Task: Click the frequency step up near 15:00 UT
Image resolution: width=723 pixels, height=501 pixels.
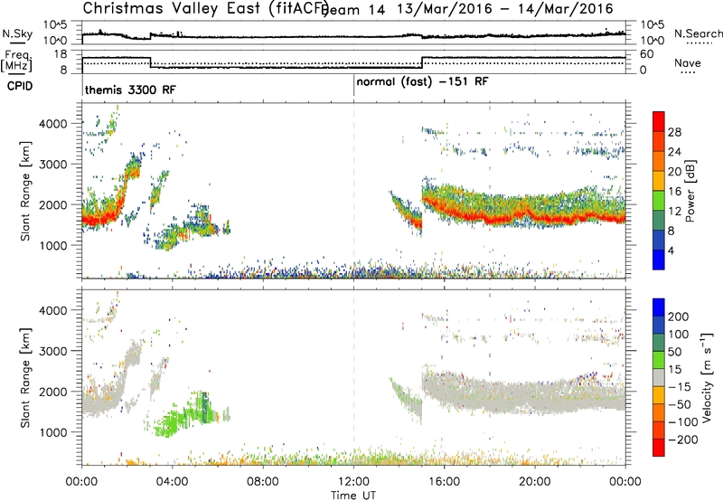Action: (x=422, y=62)
